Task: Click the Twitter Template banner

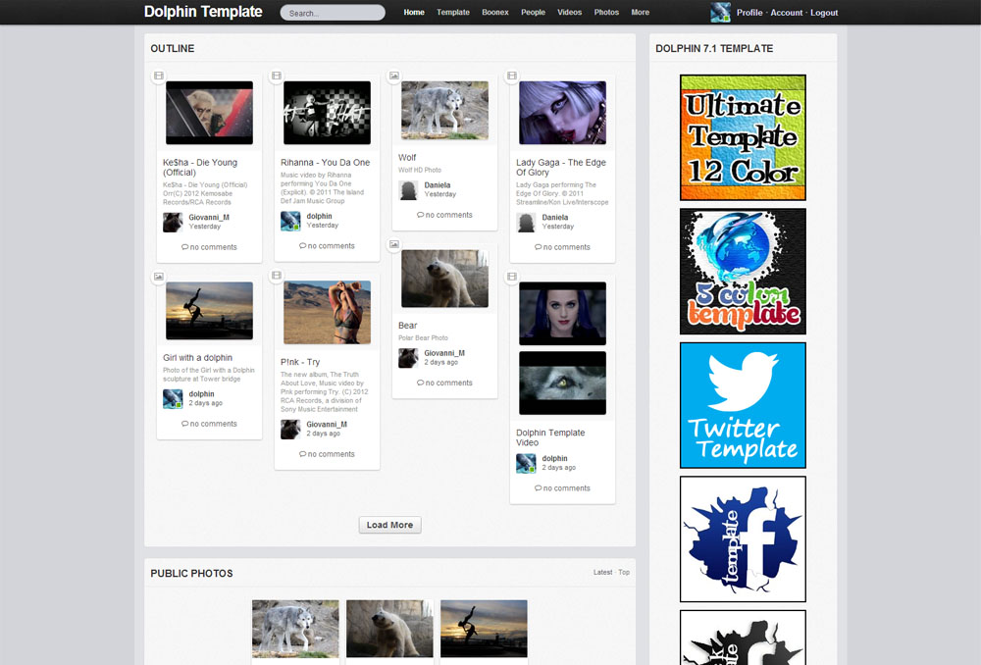Action: click(x=744, y=405)
